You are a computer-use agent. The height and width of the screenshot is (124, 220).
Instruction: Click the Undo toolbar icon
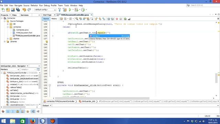24,10
